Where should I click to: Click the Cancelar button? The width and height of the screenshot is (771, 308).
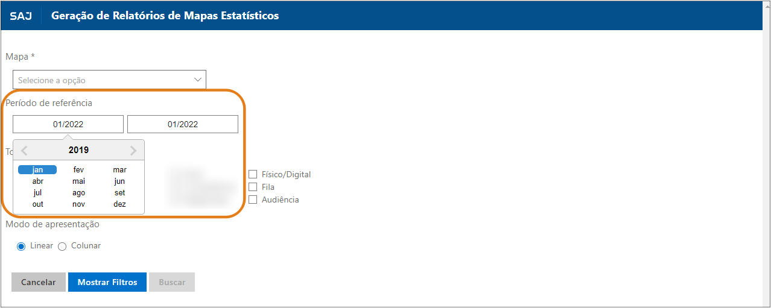coord(39,282)
